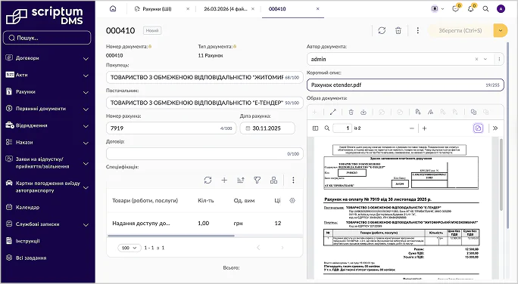Open the filter in Специфікація toolbar

[257, 181]
